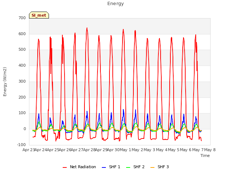Click the 100 y-axis tick label

click(22, 113)
